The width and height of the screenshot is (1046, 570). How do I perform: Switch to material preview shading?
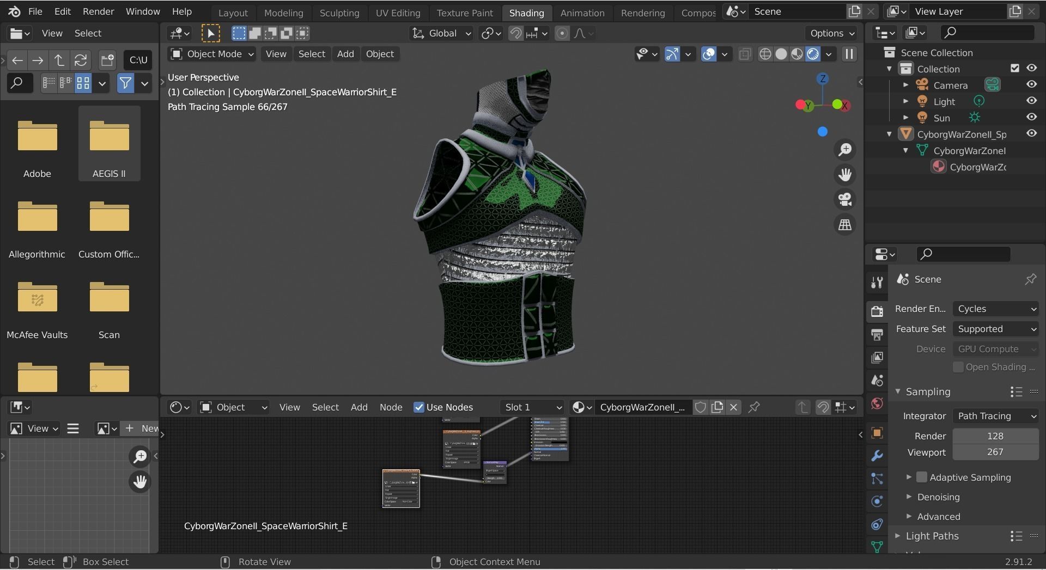point(797,54)
